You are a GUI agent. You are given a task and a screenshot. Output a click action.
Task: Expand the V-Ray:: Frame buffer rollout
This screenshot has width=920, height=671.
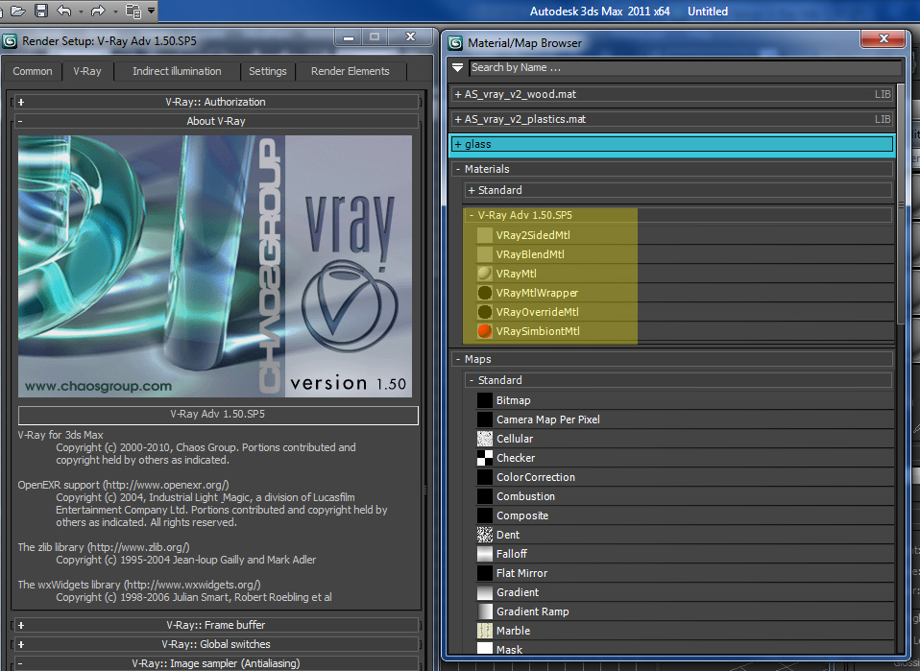pyautogui.click(x=216, y=625)
